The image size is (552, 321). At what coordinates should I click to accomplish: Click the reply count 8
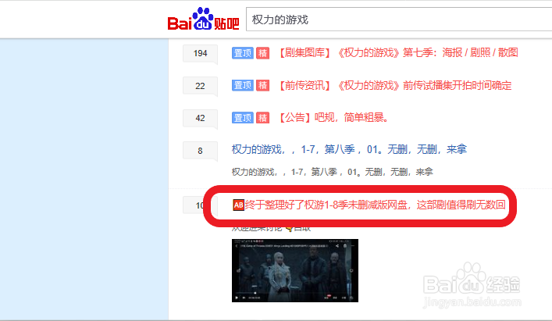click(200, 151)
